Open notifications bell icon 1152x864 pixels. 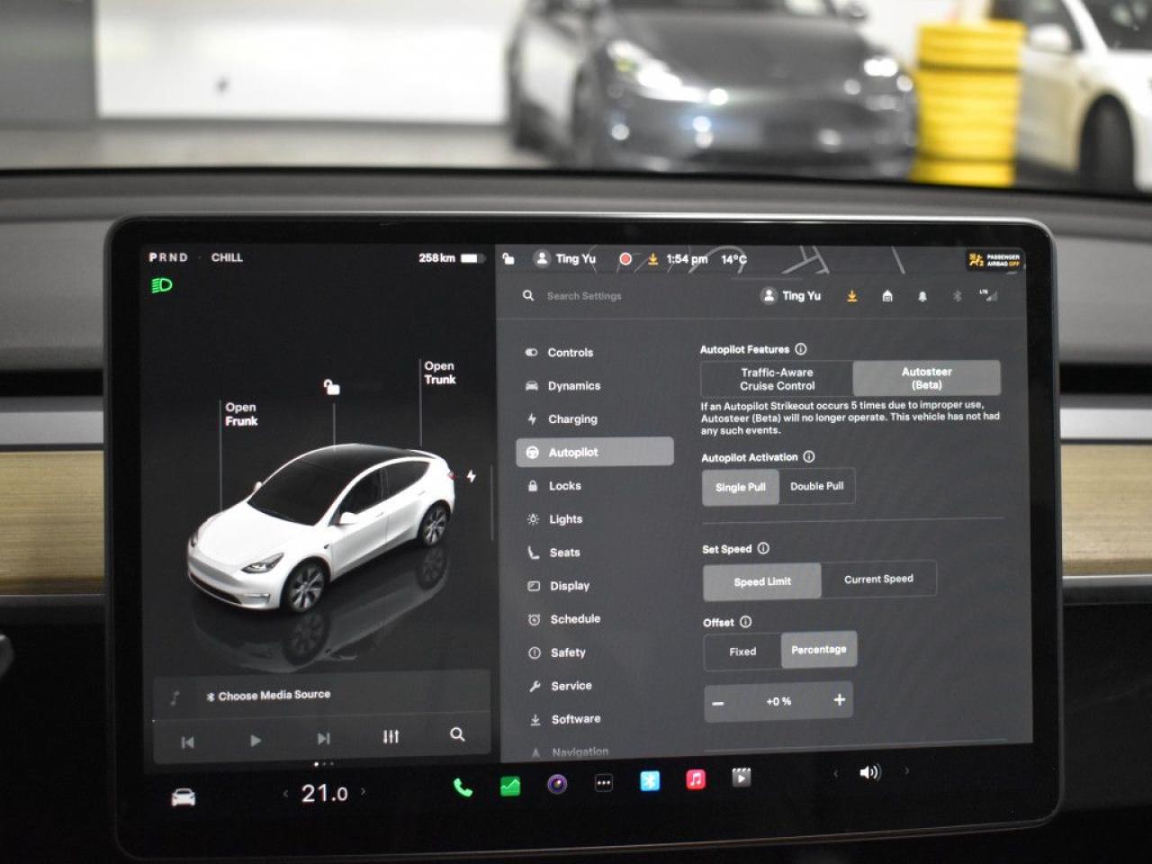pyautogui.click(x=922, y=296)
